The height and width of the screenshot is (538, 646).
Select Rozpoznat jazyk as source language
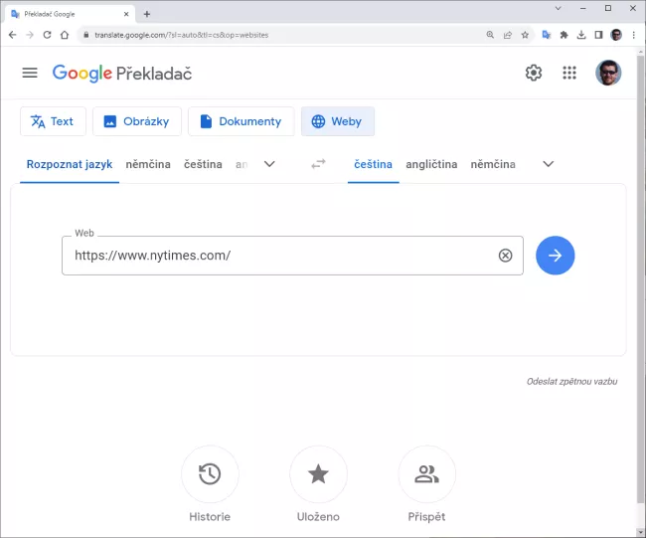click(70, 164)
